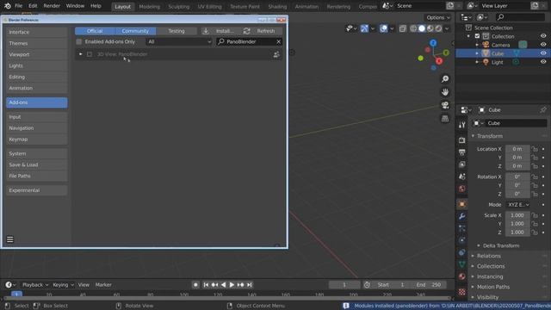The image size is (551, 310).
Task: Open Texture properties checker icon
Action: tap(462, 292)
